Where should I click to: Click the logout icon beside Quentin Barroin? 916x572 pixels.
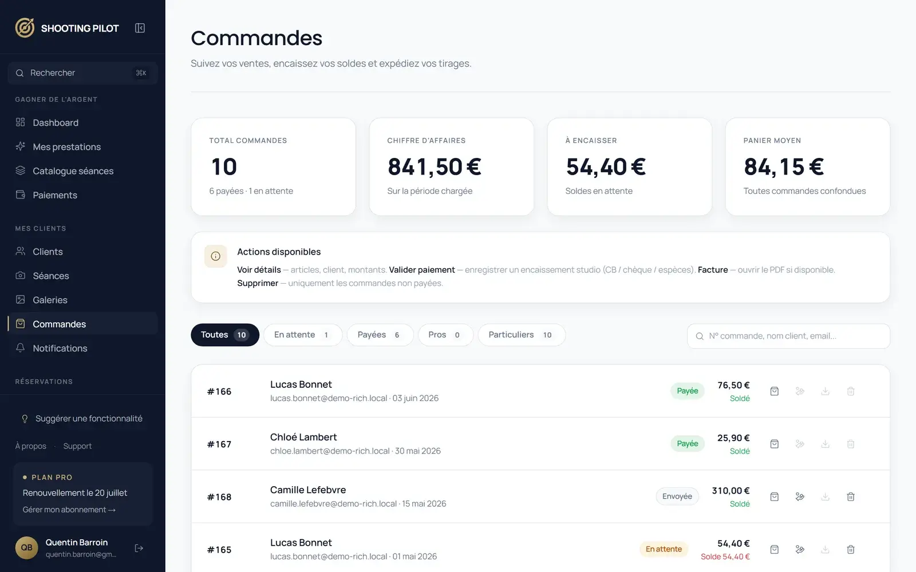[x=139, y=548]
